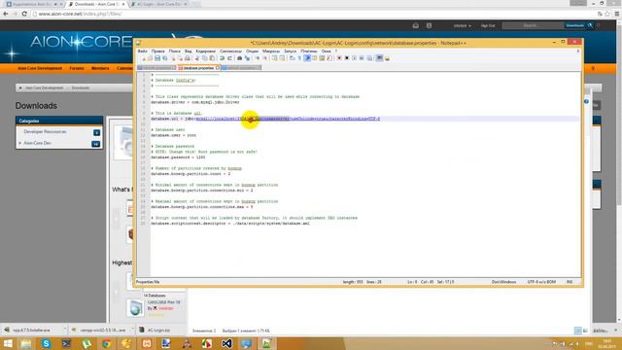The image size is (622, 350).
Task: Click the Replace toolbar icon
Action: click(x=247, y=58)
